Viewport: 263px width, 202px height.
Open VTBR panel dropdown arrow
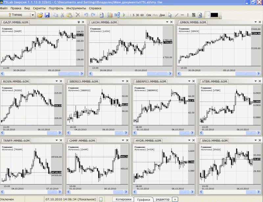(x=255, y=81)
